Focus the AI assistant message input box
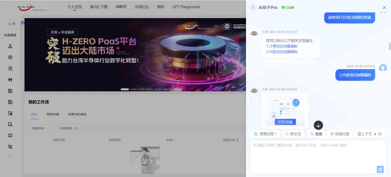Screen dimensions: 391x177 (x=319, y=157)
